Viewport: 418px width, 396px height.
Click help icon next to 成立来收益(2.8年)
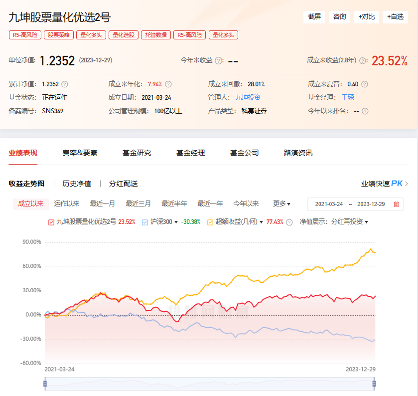coord(362,60)
